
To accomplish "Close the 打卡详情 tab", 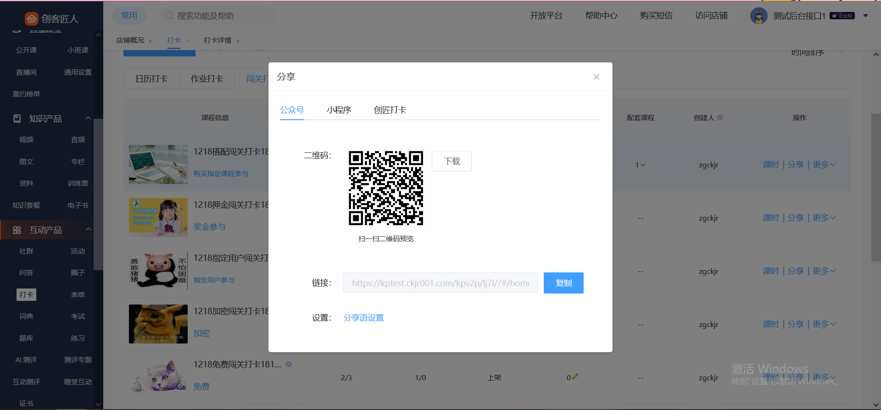I will (238, 41).
